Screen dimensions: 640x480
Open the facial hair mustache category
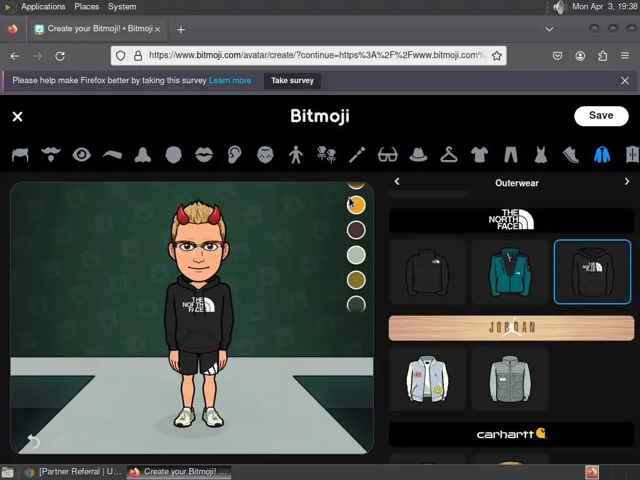tap(51, 155)
